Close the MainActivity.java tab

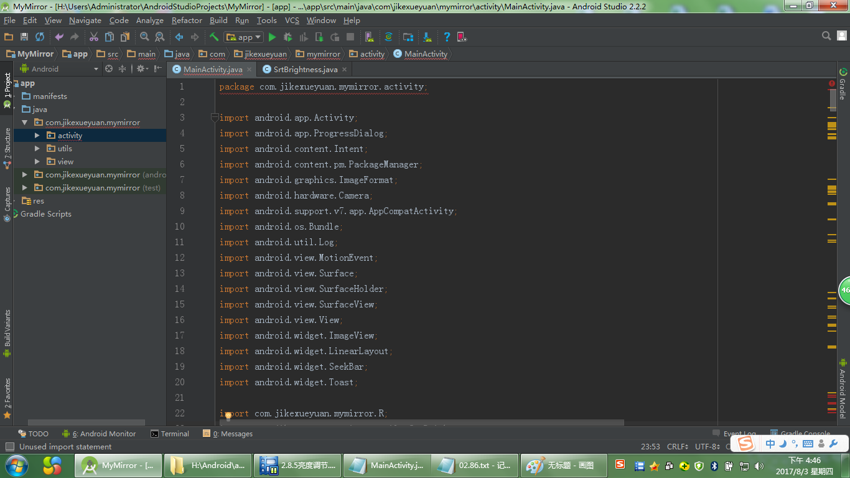(250, 70)
